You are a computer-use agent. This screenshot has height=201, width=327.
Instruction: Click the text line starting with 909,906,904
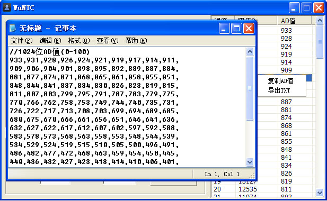point(94,69)
